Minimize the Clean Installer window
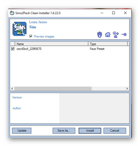The width and height of the screenshot is (140, 146). point(102,13)
